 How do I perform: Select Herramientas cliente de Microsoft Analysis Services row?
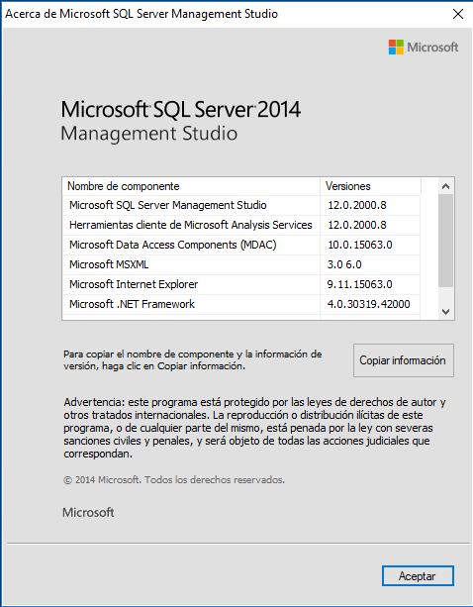click(241, 225)
